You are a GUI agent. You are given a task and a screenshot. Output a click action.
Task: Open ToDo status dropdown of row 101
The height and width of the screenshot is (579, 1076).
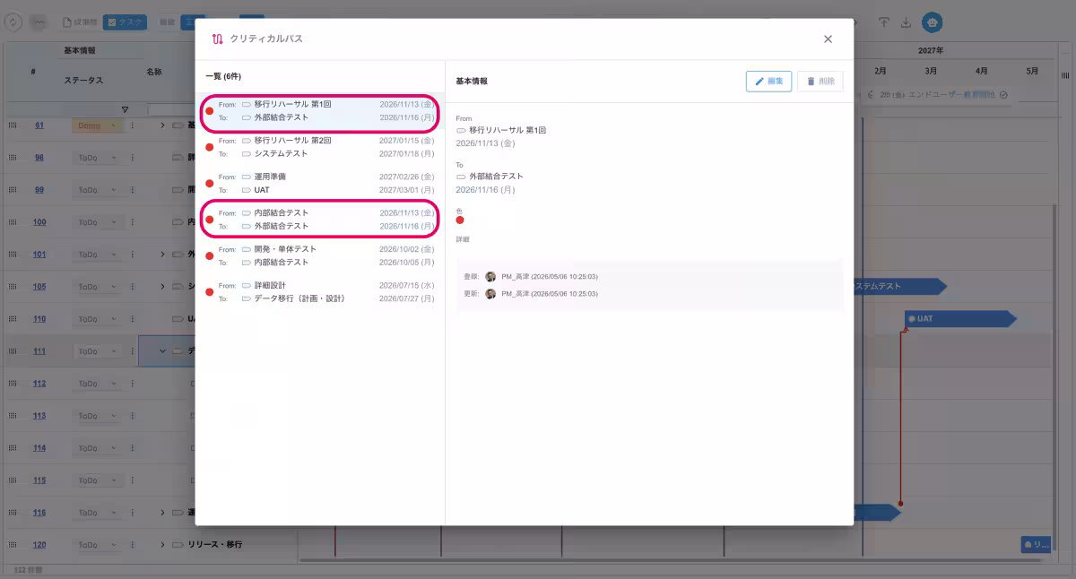click(96, 255)
